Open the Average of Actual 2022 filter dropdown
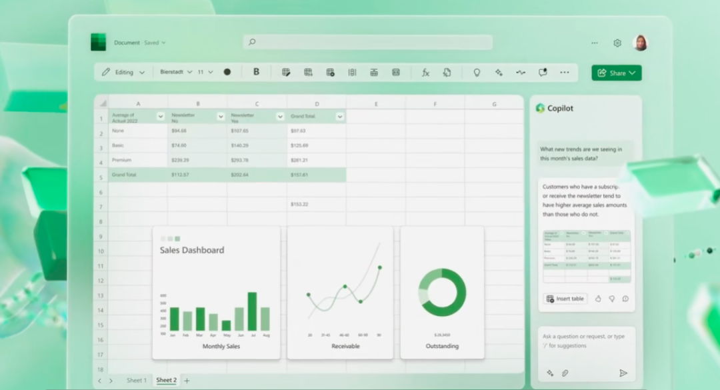 tap(160, 117)
